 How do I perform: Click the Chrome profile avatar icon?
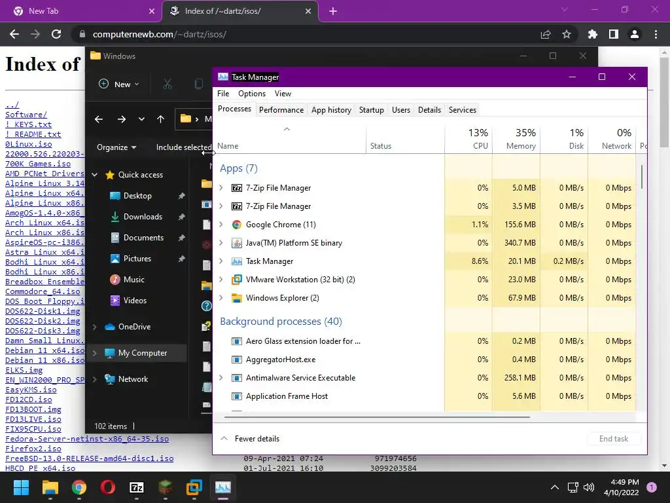coord(635,34)
